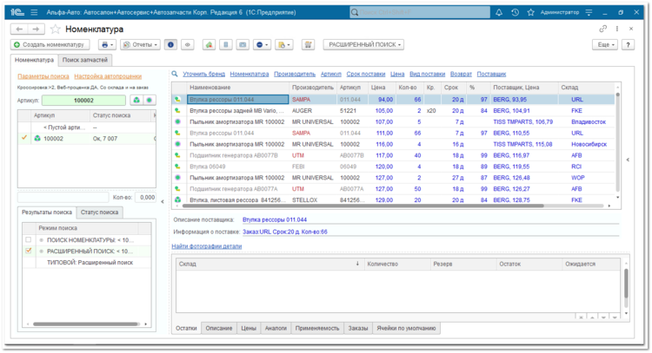This screenshot has width=652, height=353.
Task: Click vertical scrollbar of Остатки table
Action: 626,282
